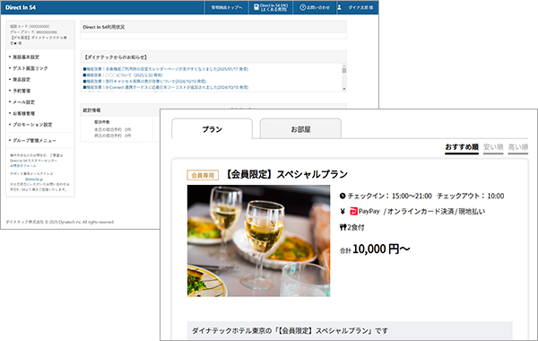
Task: Sort plans by 安い順
Action: pos(493,148)
